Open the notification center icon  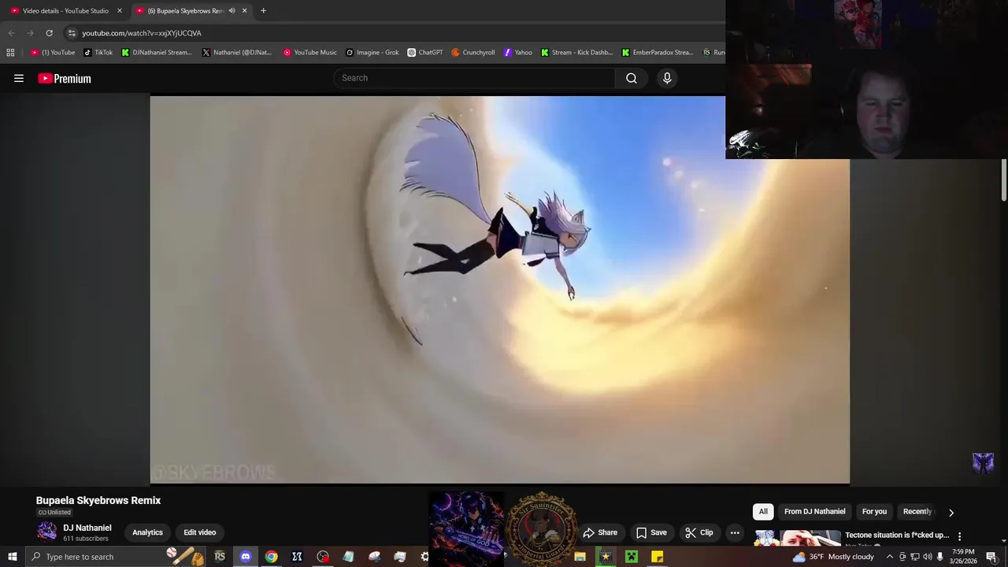pos(991,557)
